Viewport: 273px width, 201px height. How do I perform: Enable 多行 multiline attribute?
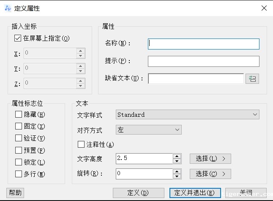tap(19, 173)
